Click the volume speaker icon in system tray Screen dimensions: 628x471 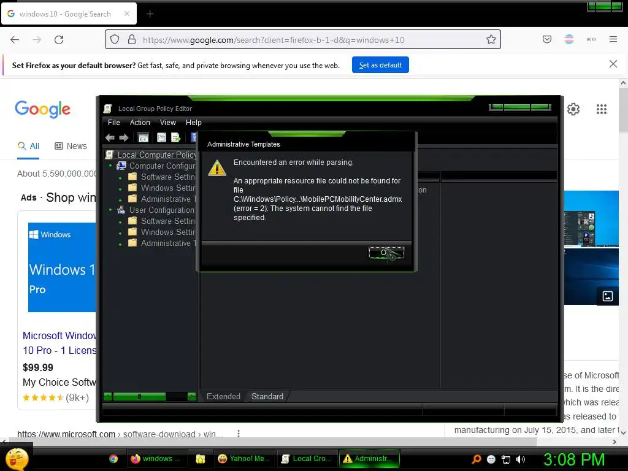[521, 459]
